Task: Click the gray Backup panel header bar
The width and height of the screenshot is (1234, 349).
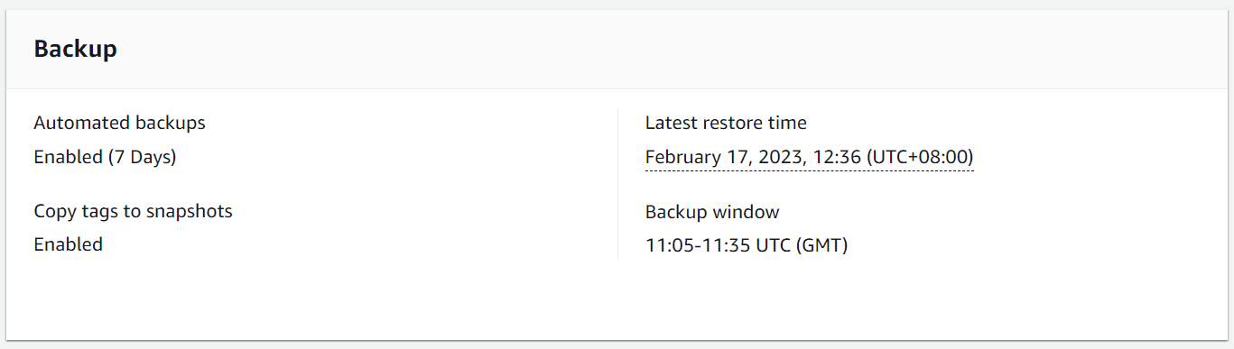Action: coord(617,50)
